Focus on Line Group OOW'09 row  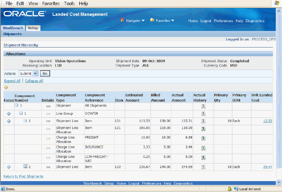(8, 114)
